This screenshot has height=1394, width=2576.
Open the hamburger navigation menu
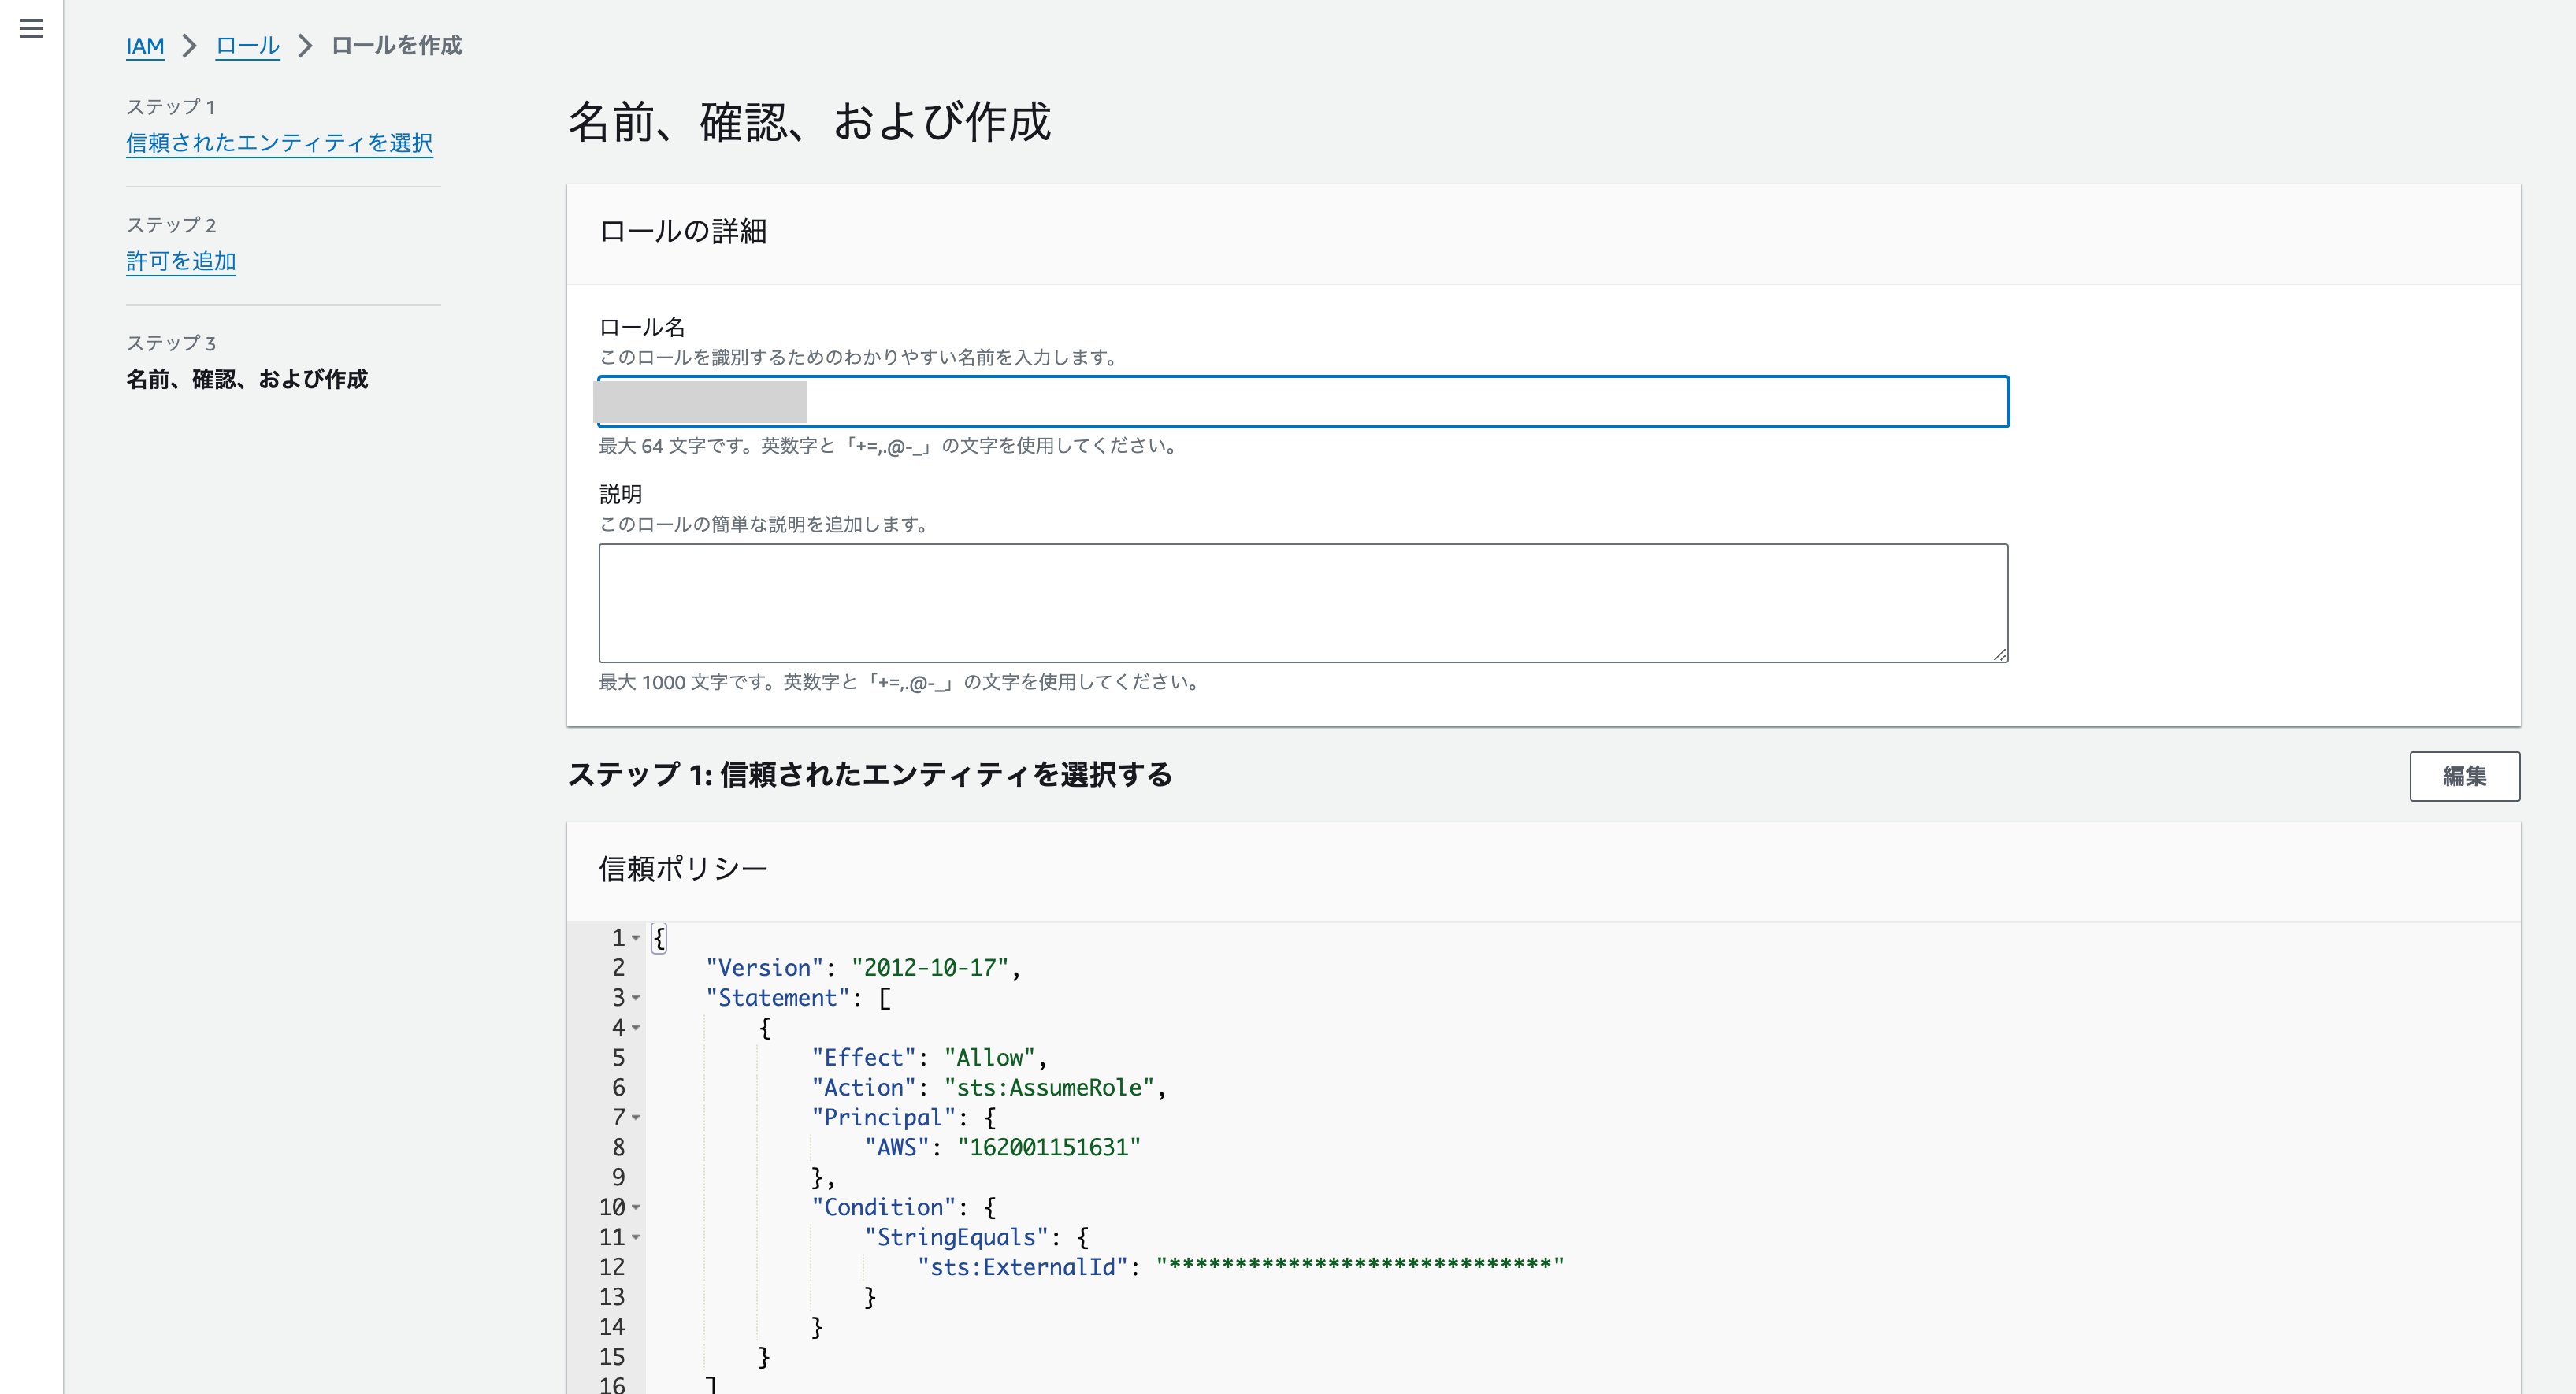click(x=31, y=29)
